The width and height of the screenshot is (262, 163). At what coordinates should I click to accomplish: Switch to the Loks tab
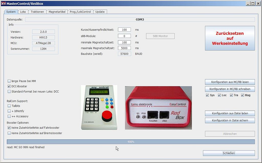pyautogui.click(x=23, y=12)
